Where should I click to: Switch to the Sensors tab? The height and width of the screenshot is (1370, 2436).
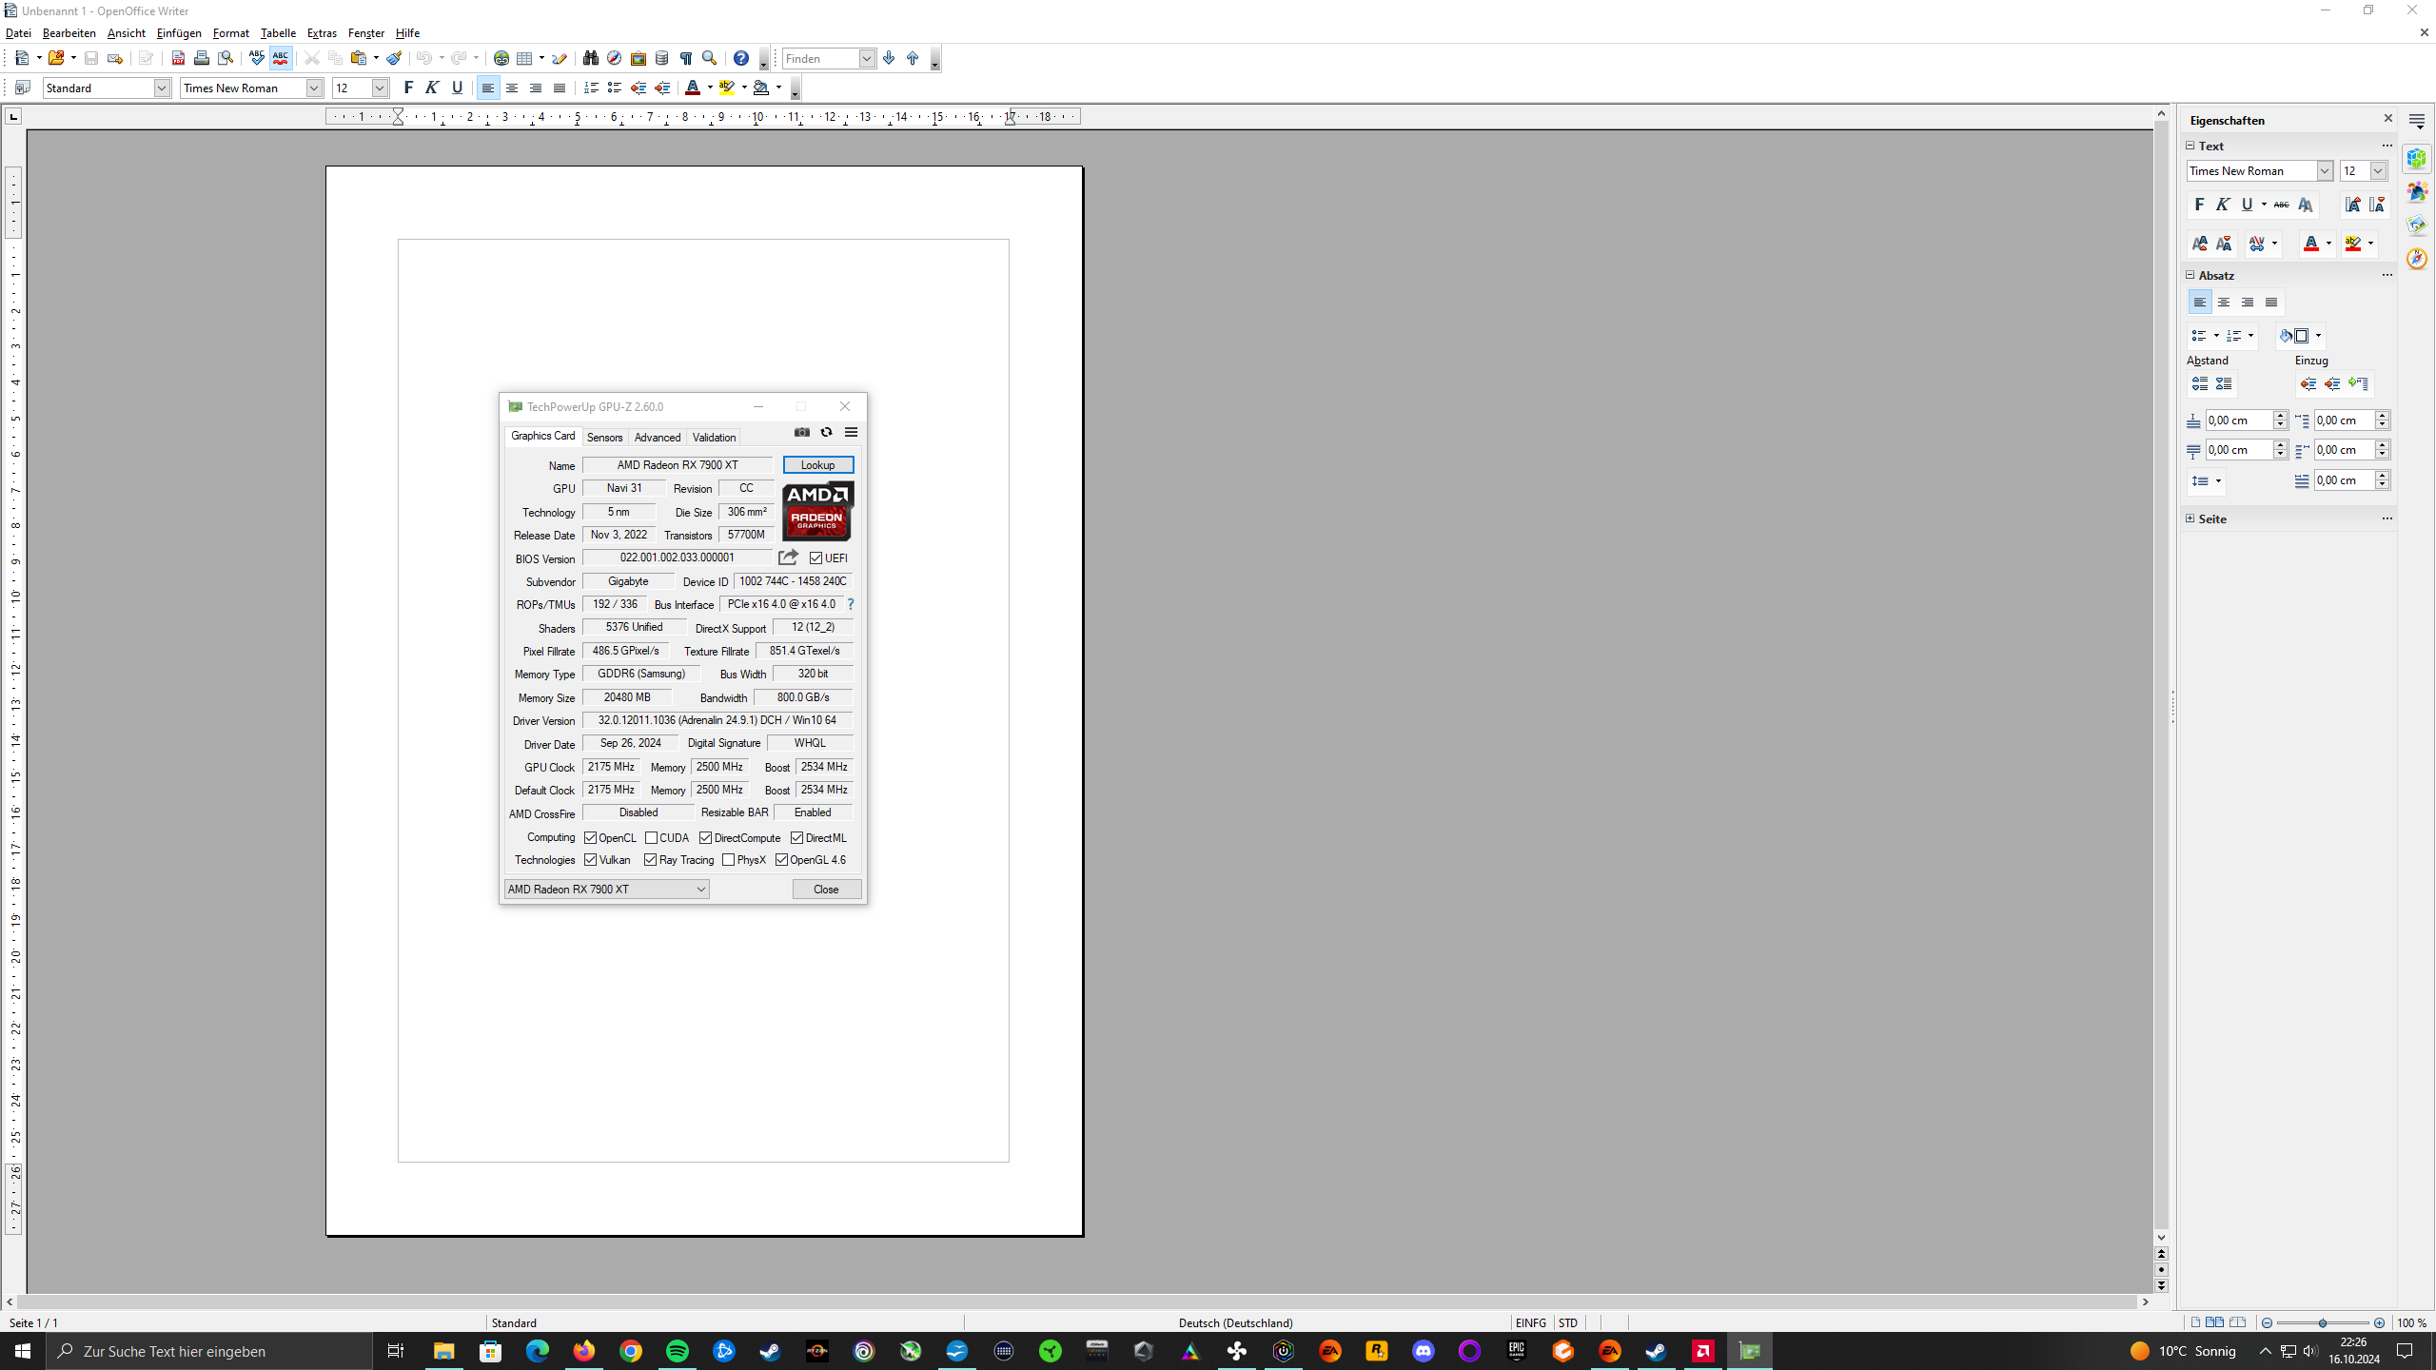604,437
